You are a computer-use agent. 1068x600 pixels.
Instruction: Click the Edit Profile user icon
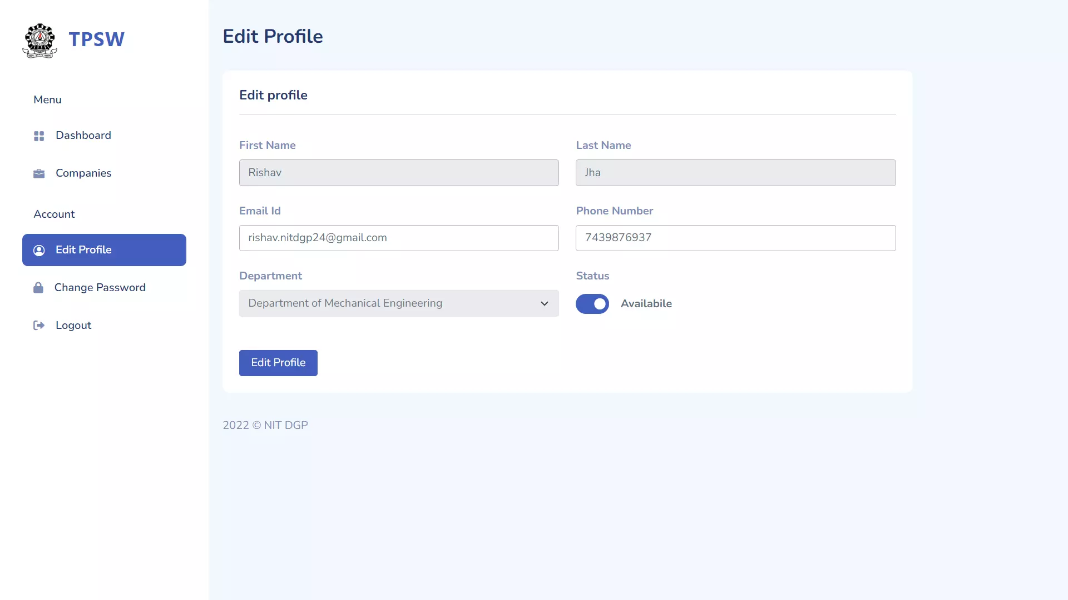tap(39, 250)
